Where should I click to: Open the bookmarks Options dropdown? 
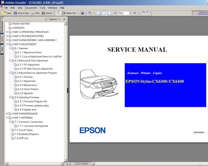pos(53,19)
